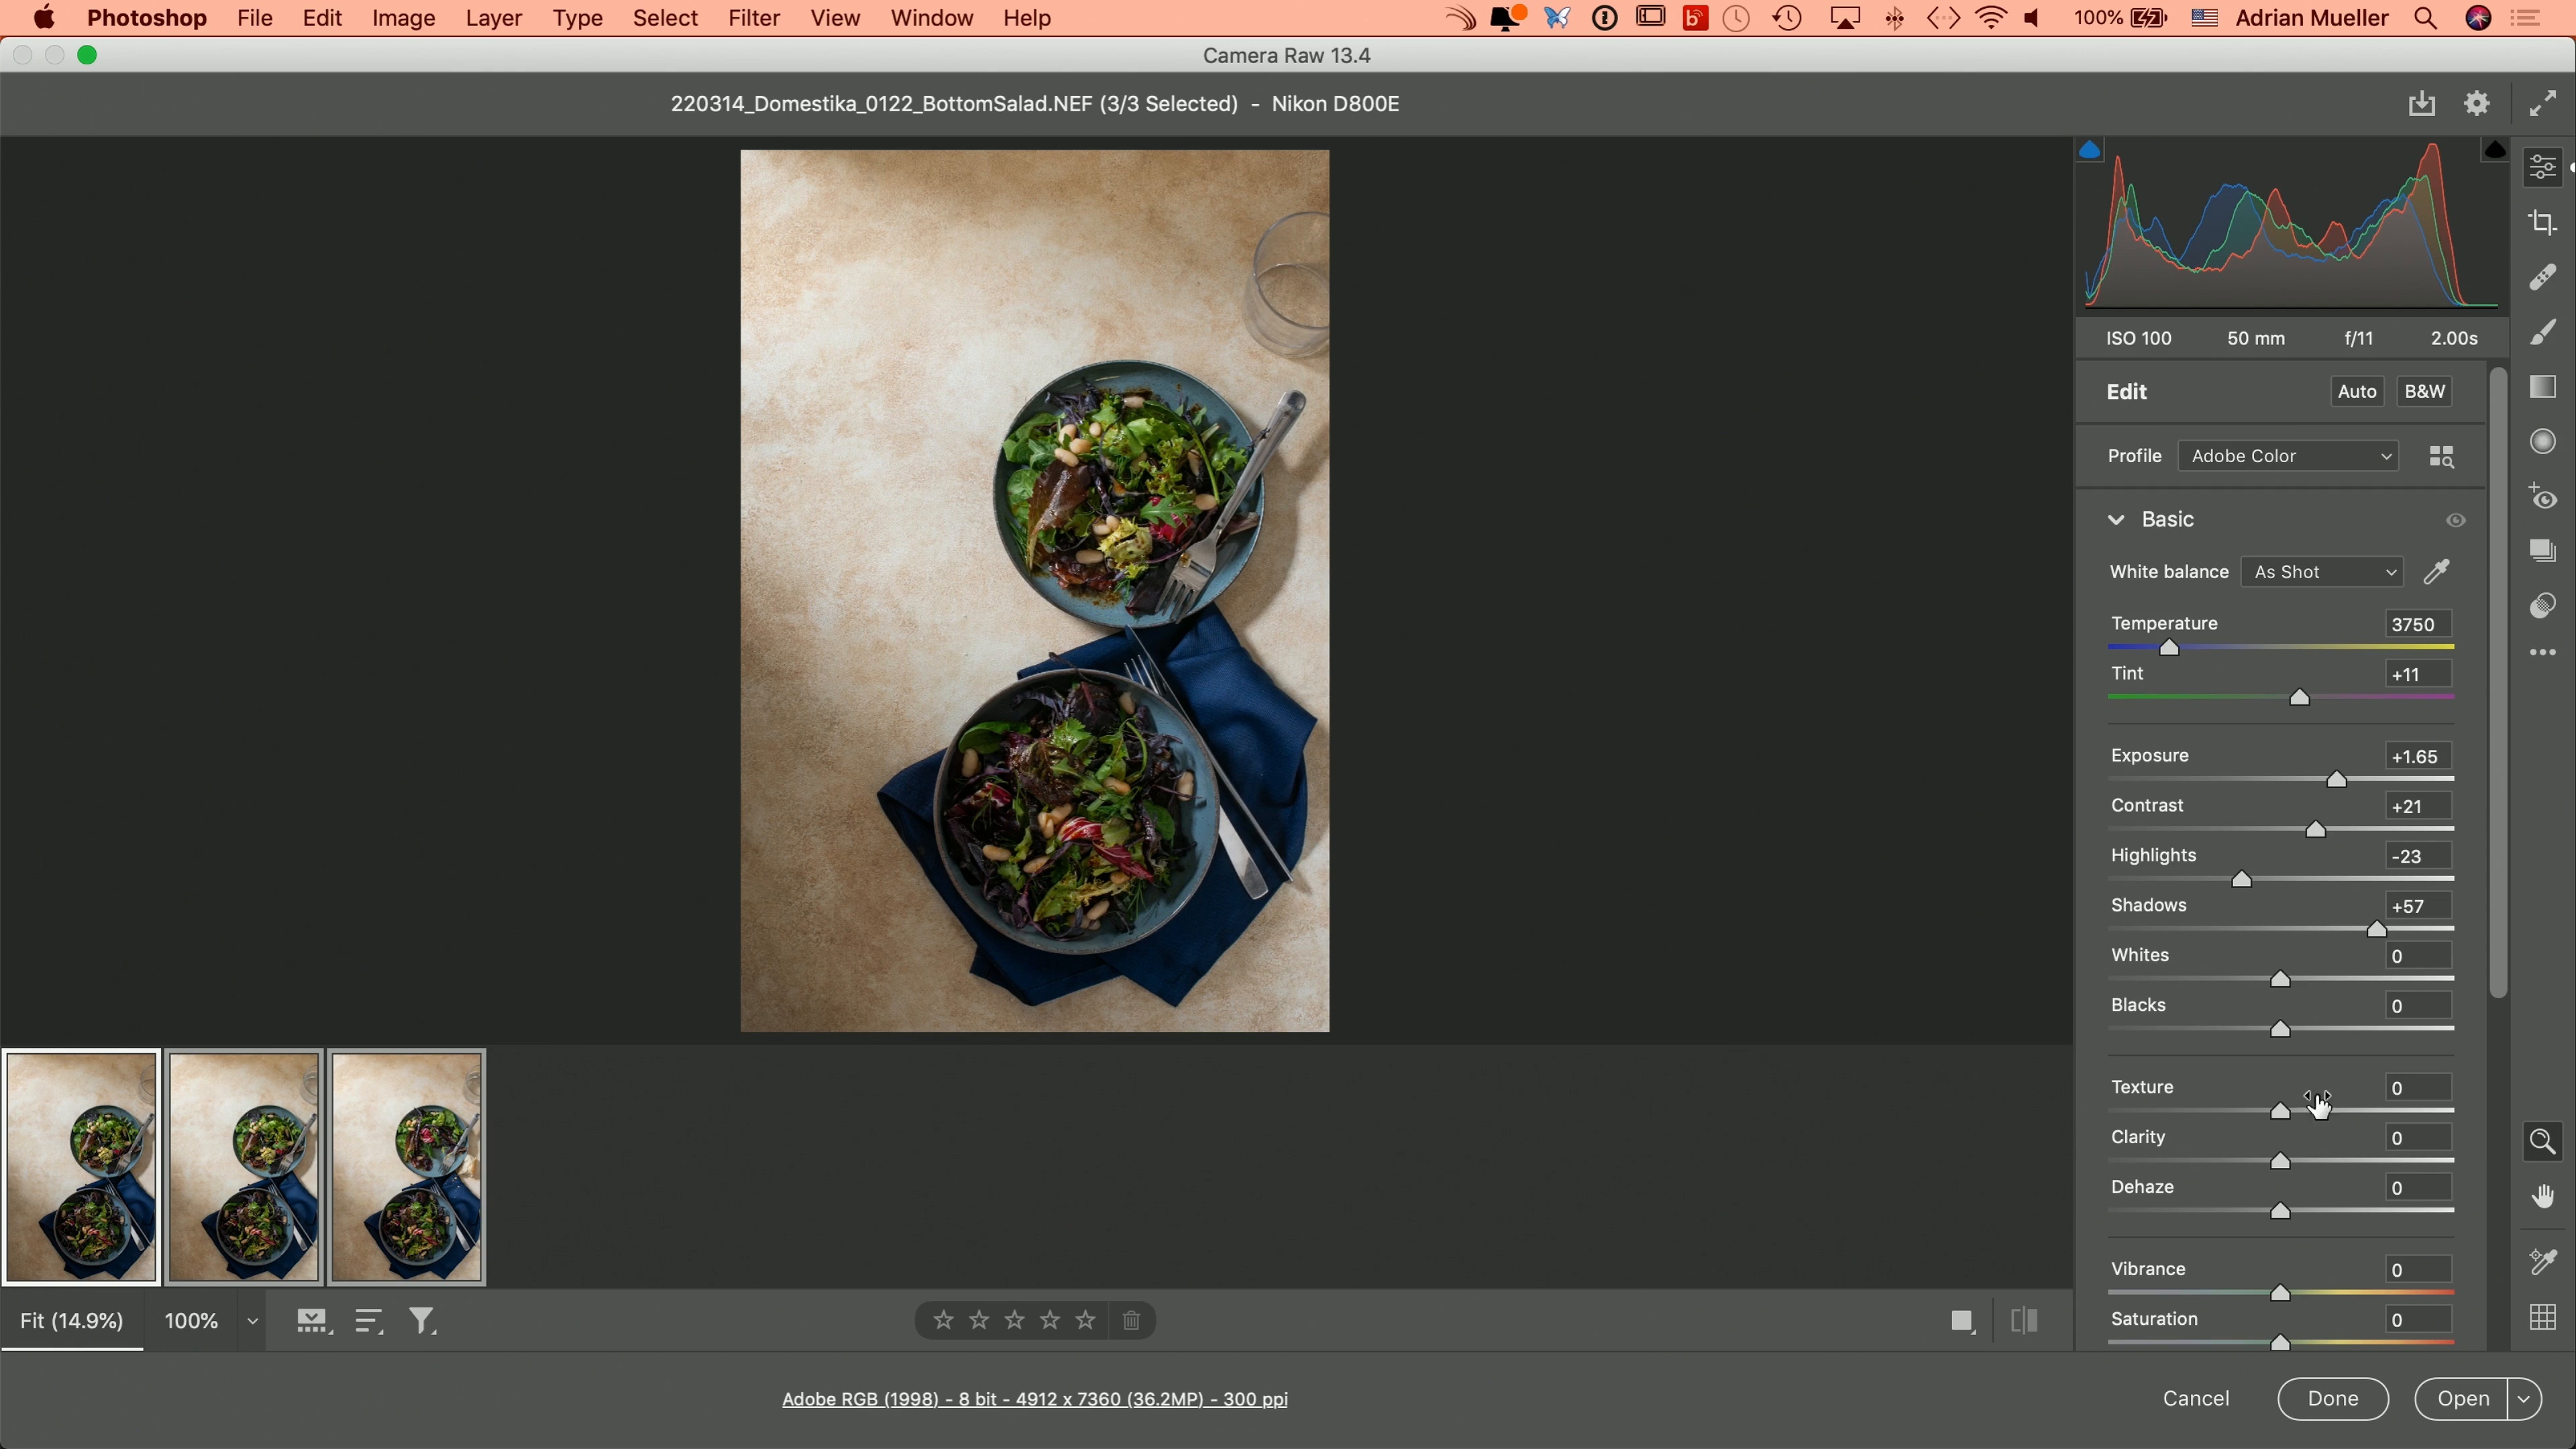The width and height of the screenshot is (2576, 1449).
Task: Click Fit (14.9%) zoom button
Action: click(x=72, y=1322)
